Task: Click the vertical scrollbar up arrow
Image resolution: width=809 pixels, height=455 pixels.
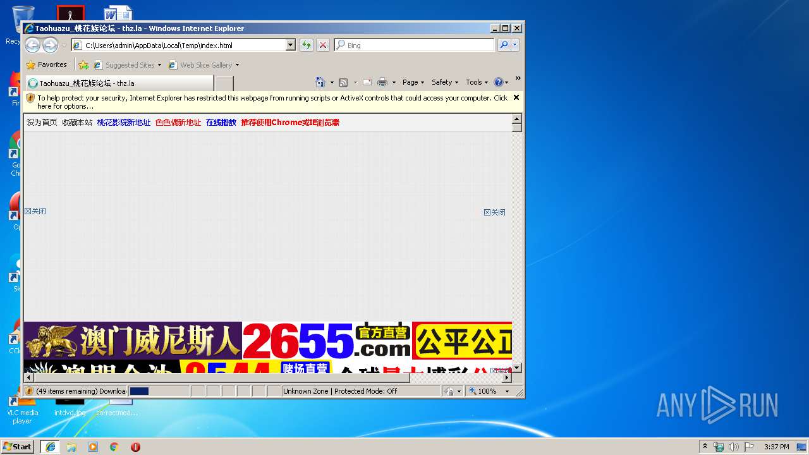Action: (x=516, y=119)
